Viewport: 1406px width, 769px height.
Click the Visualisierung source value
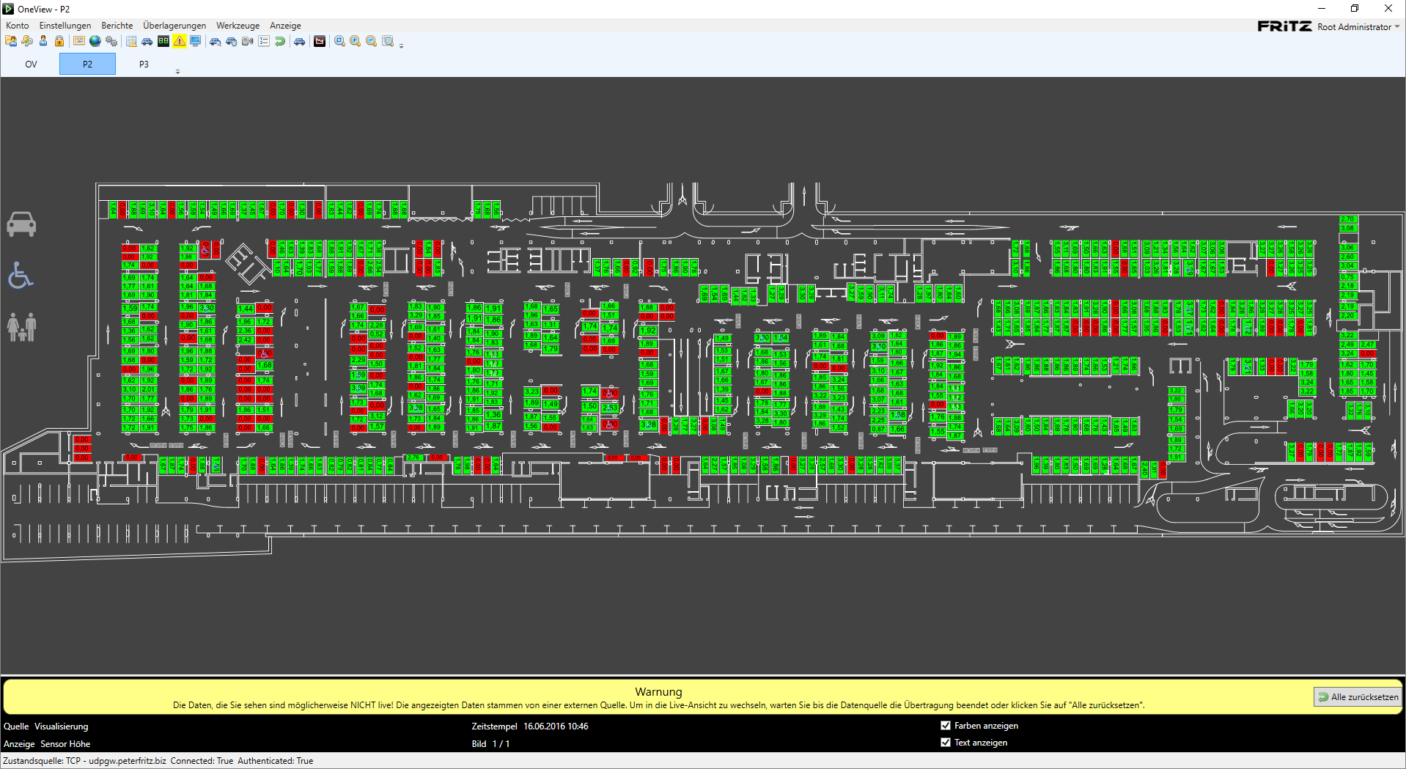pos(62,726)
